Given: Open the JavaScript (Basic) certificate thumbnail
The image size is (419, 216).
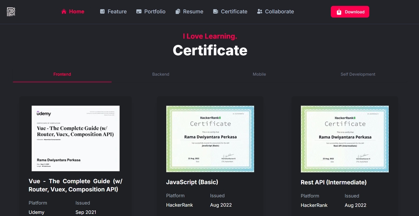Looking at the screenshot, I should 210,139.
